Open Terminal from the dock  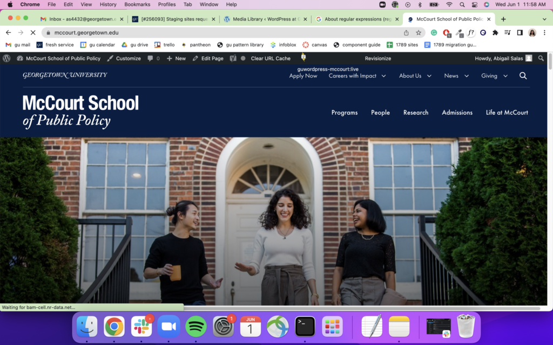pyautogui.click(x=305, y=326)
